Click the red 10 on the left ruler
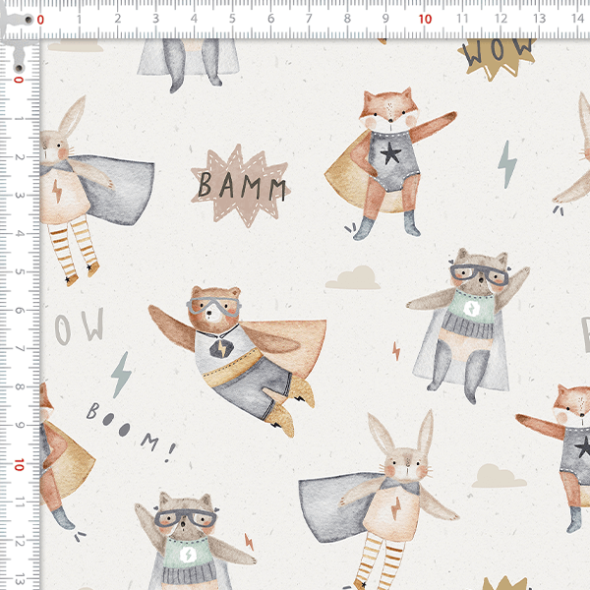The image size is (590, 590). pos(20,464)
